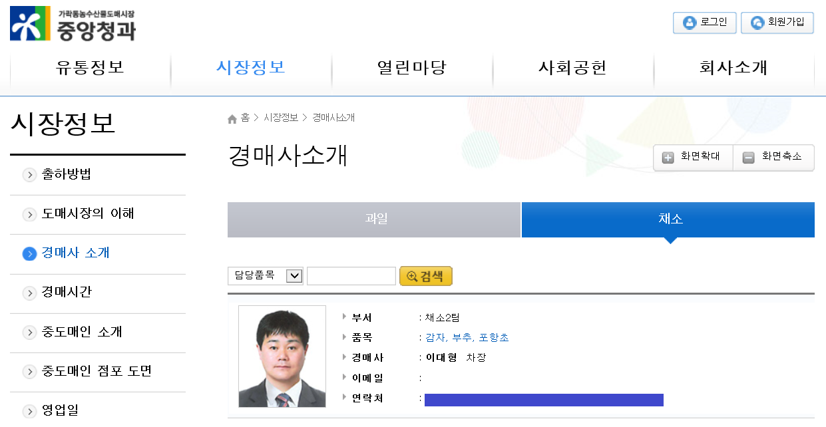Click the search text input field
The width and height of the screenshot is (826, 427).
pos(351,276)
